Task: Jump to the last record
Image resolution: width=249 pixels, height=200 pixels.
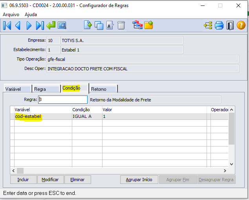Action: point(40,26)
